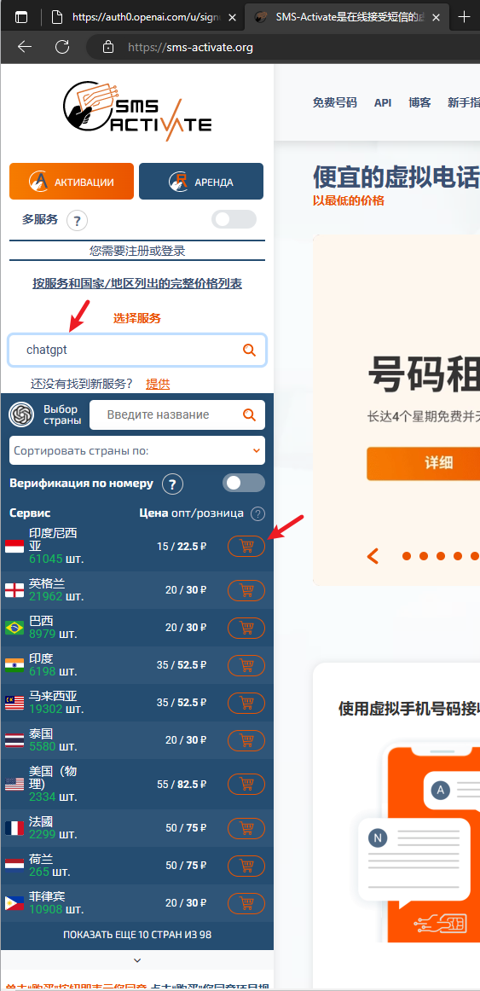
Task: Add Thailand (泰国) number to cart
Action: pyautogui.click(x=246, y=740)
